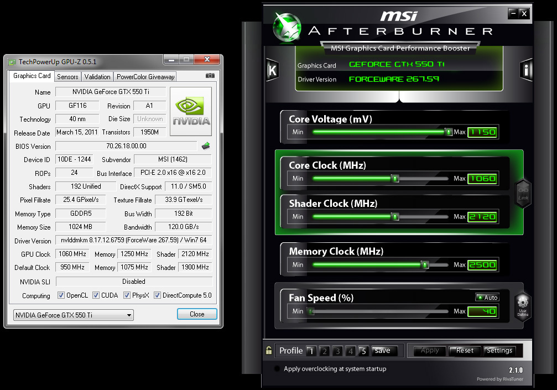Image resolution: width=557 pixels, height=390 pixels.
Task: Click the Core Voltage slider handle
Action: pyautogui.click(x=449, y=132)
